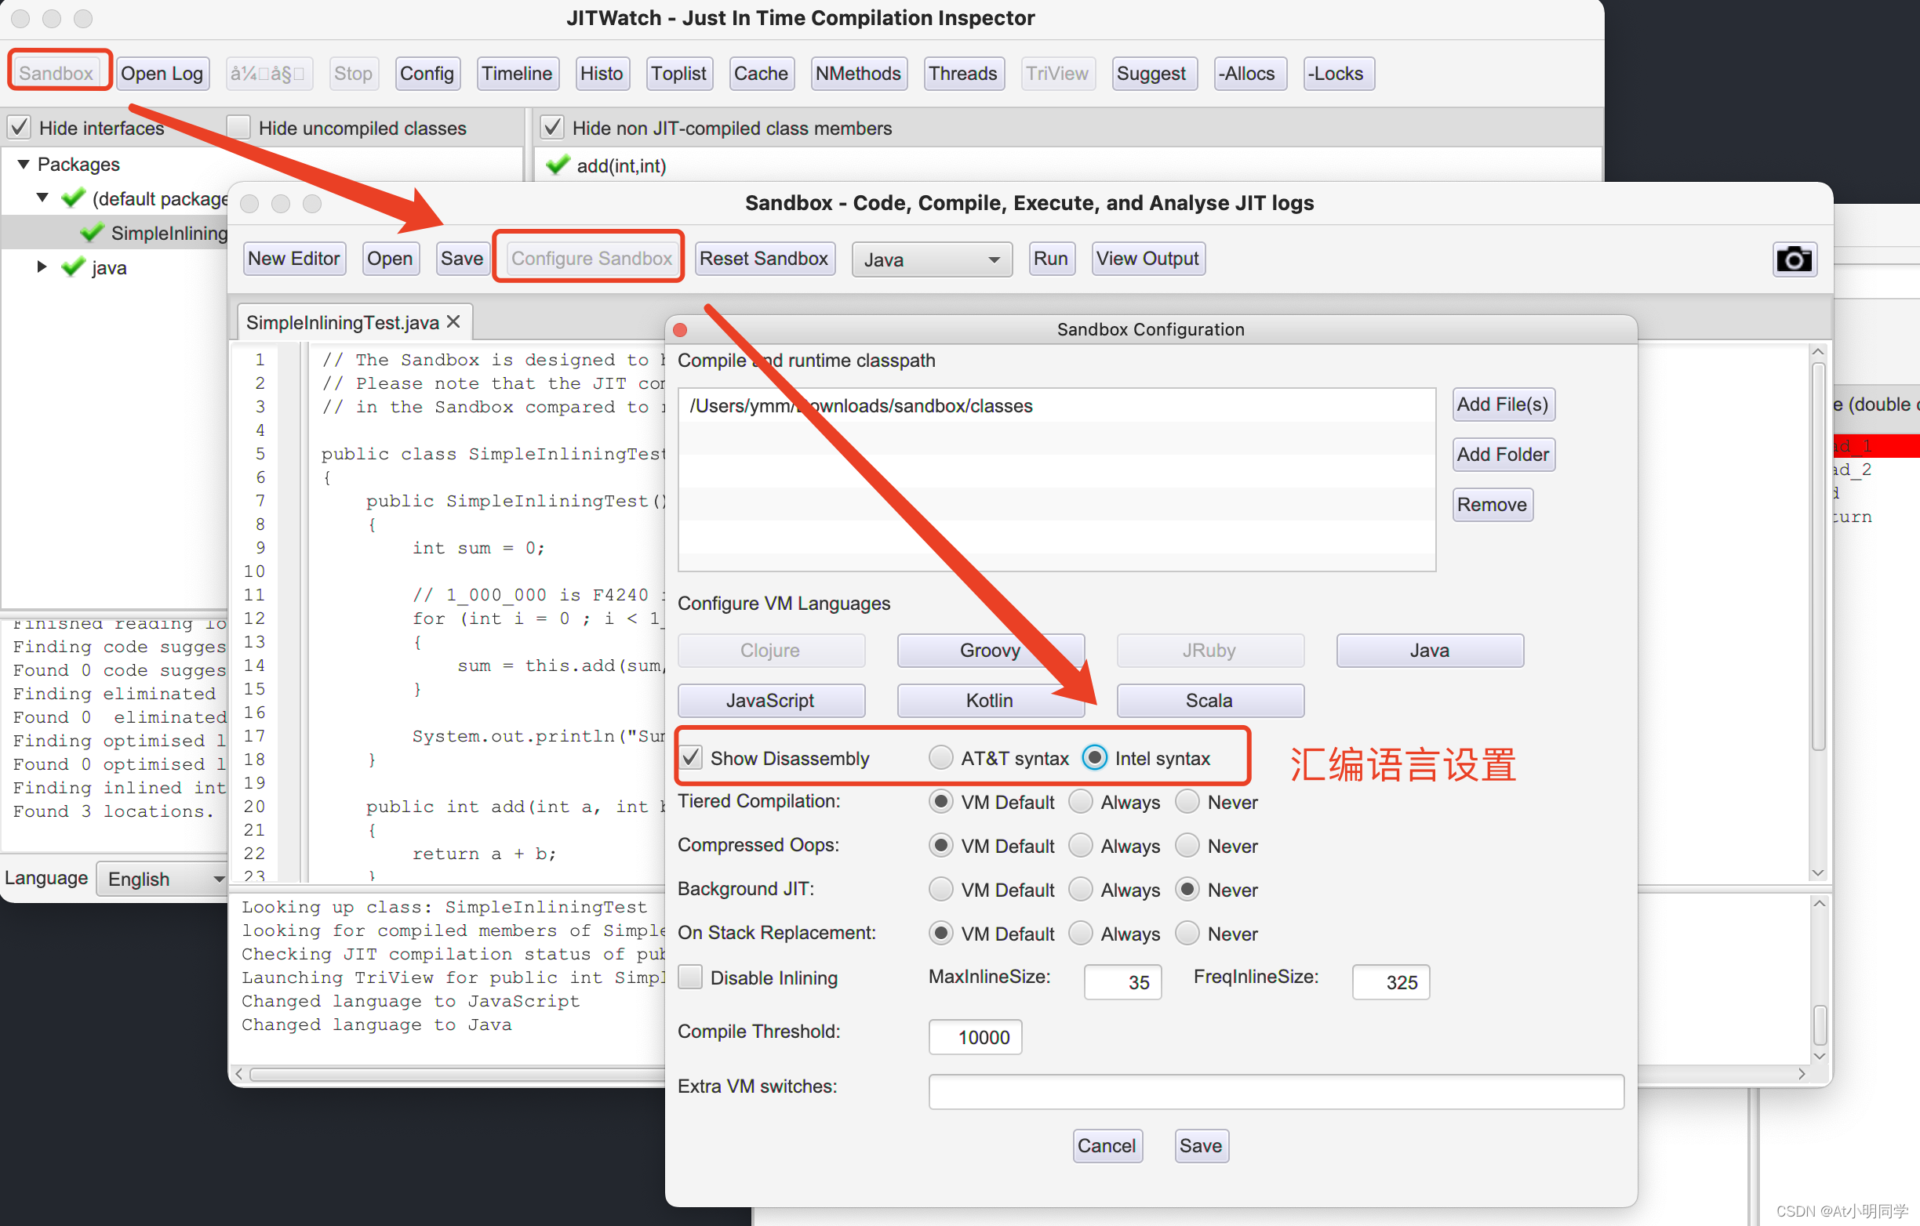The image size is (1920, 1226).
Task: Click the green check beside add(int,int)
Action: (558, 165)
